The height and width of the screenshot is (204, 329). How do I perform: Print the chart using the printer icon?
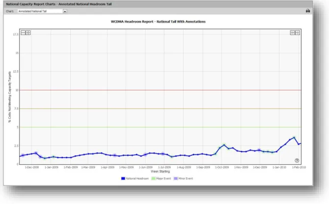coord(308,11)
